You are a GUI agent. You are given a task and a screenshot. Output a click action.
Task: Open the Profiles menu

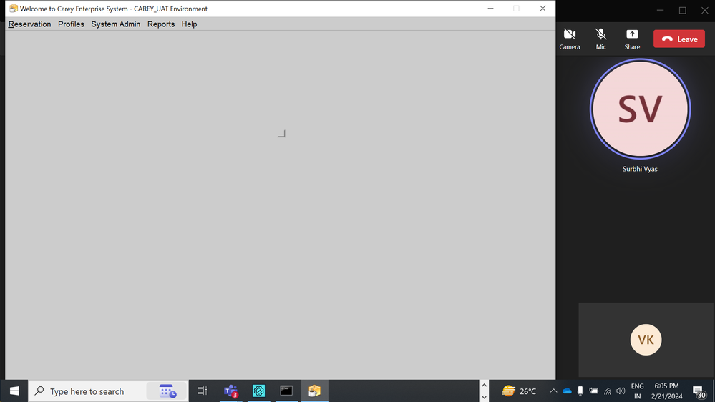(x=71, y=24)
